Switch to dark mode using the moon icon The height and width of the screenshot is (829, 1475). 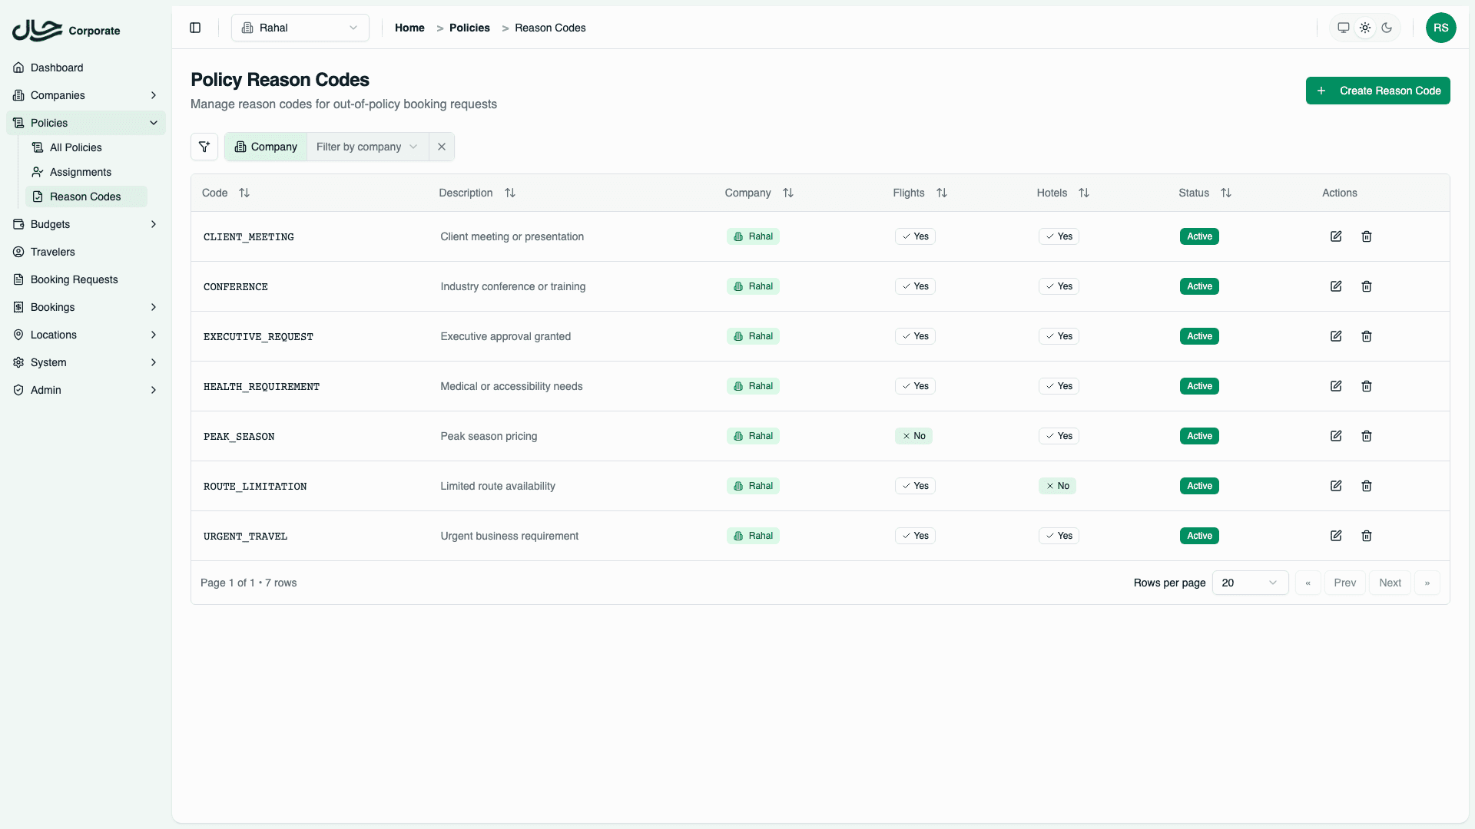(1387, 28)
